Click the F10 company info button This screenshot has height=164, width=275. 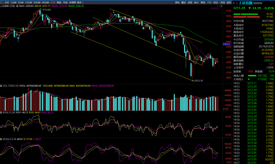pos(209,3)
